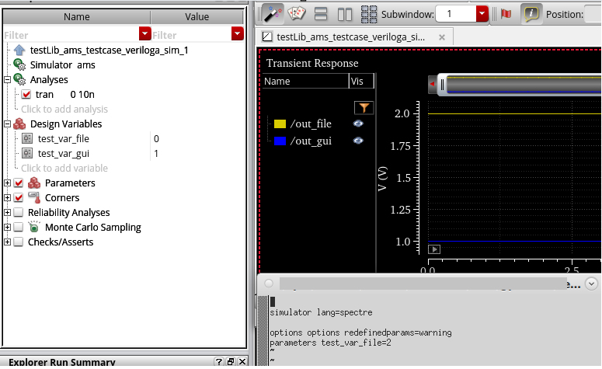Enable the Monte Carlo Sampling checkbox
This screenshot has width=602, height=369.
(x=19, y=228)
